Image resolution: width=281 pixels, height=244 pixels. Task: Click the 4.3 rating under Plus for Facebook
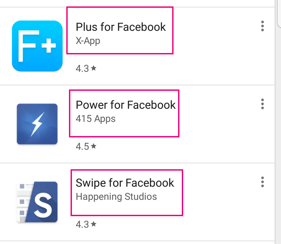(x=82, y=69)
